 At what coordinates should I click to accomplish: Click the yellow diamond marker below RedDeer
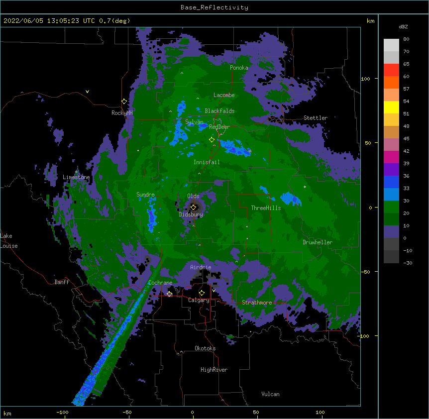(x=212, y=140)
